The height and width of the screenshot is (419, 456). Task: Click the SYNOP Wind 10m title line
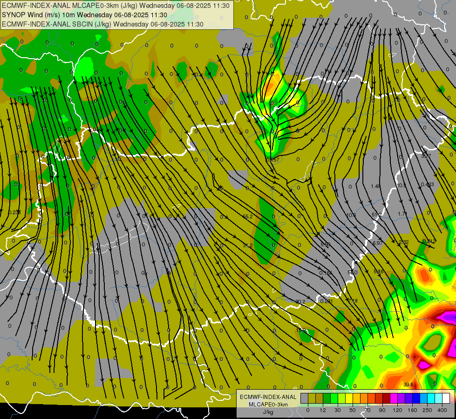[x=84, y=15]
